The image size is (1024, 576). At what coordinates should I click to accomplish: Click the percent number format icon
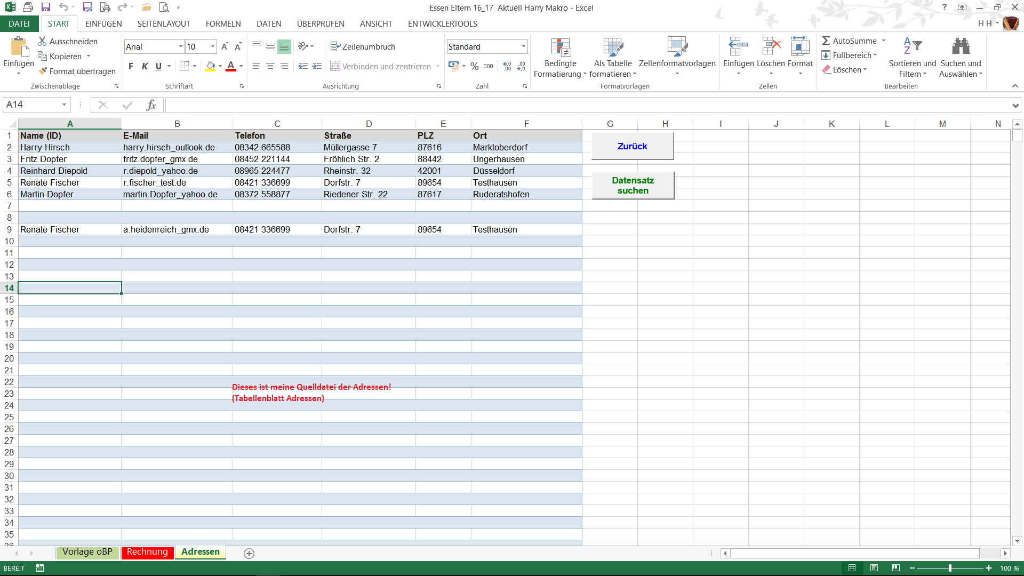tap(474, 66)
